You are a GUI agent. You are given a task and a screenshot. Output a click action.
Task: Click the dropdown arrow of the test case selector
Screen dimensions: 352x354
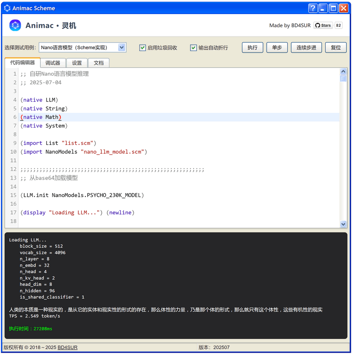[x=122, y=47]
